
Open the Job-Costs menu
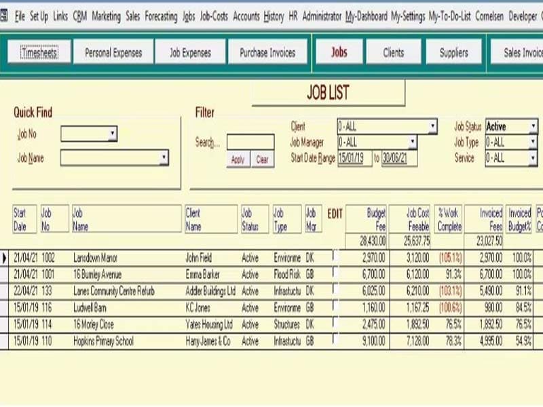click(214, 16)
